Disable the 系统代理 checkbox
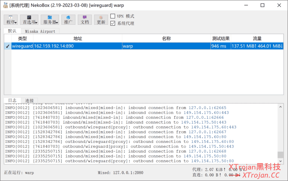The image size is (288, 181). pos(113,23)
